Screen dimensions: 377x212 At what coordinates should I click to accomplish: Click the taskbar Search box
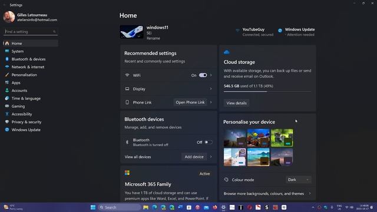pos(120,207)
